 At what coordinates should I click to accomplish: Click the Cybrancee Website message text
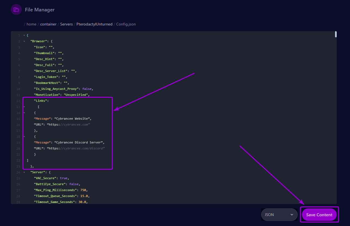click(73, 119)
